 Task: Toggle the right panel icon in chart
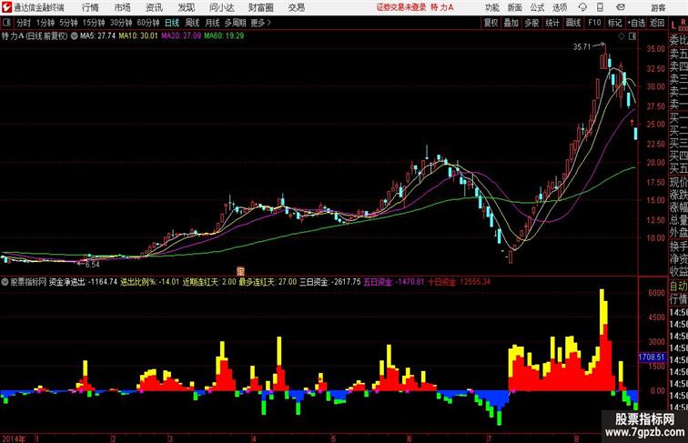point(632,36)
